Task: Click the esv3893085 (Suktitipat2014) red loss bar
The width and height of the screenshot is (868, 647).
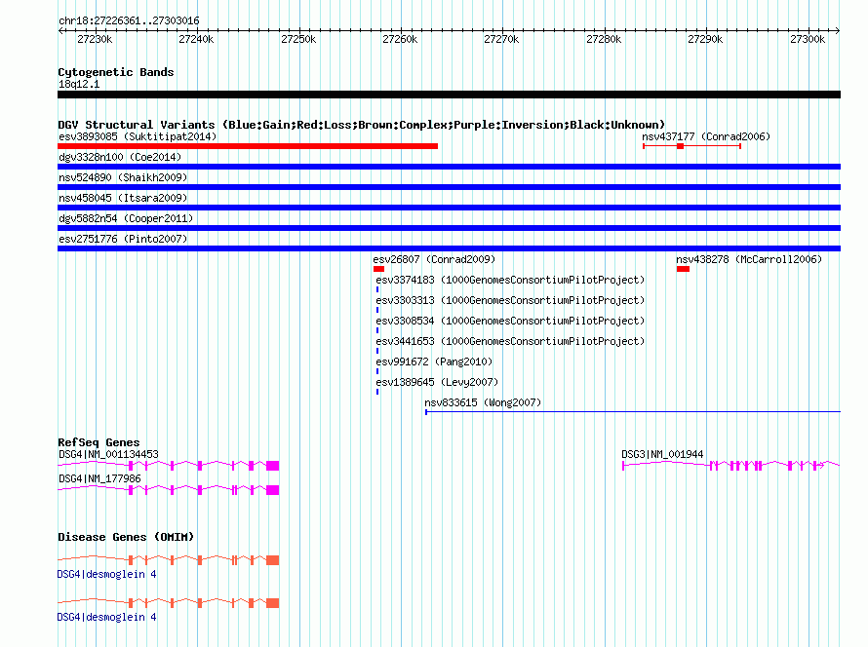Action: pos(248,146)
